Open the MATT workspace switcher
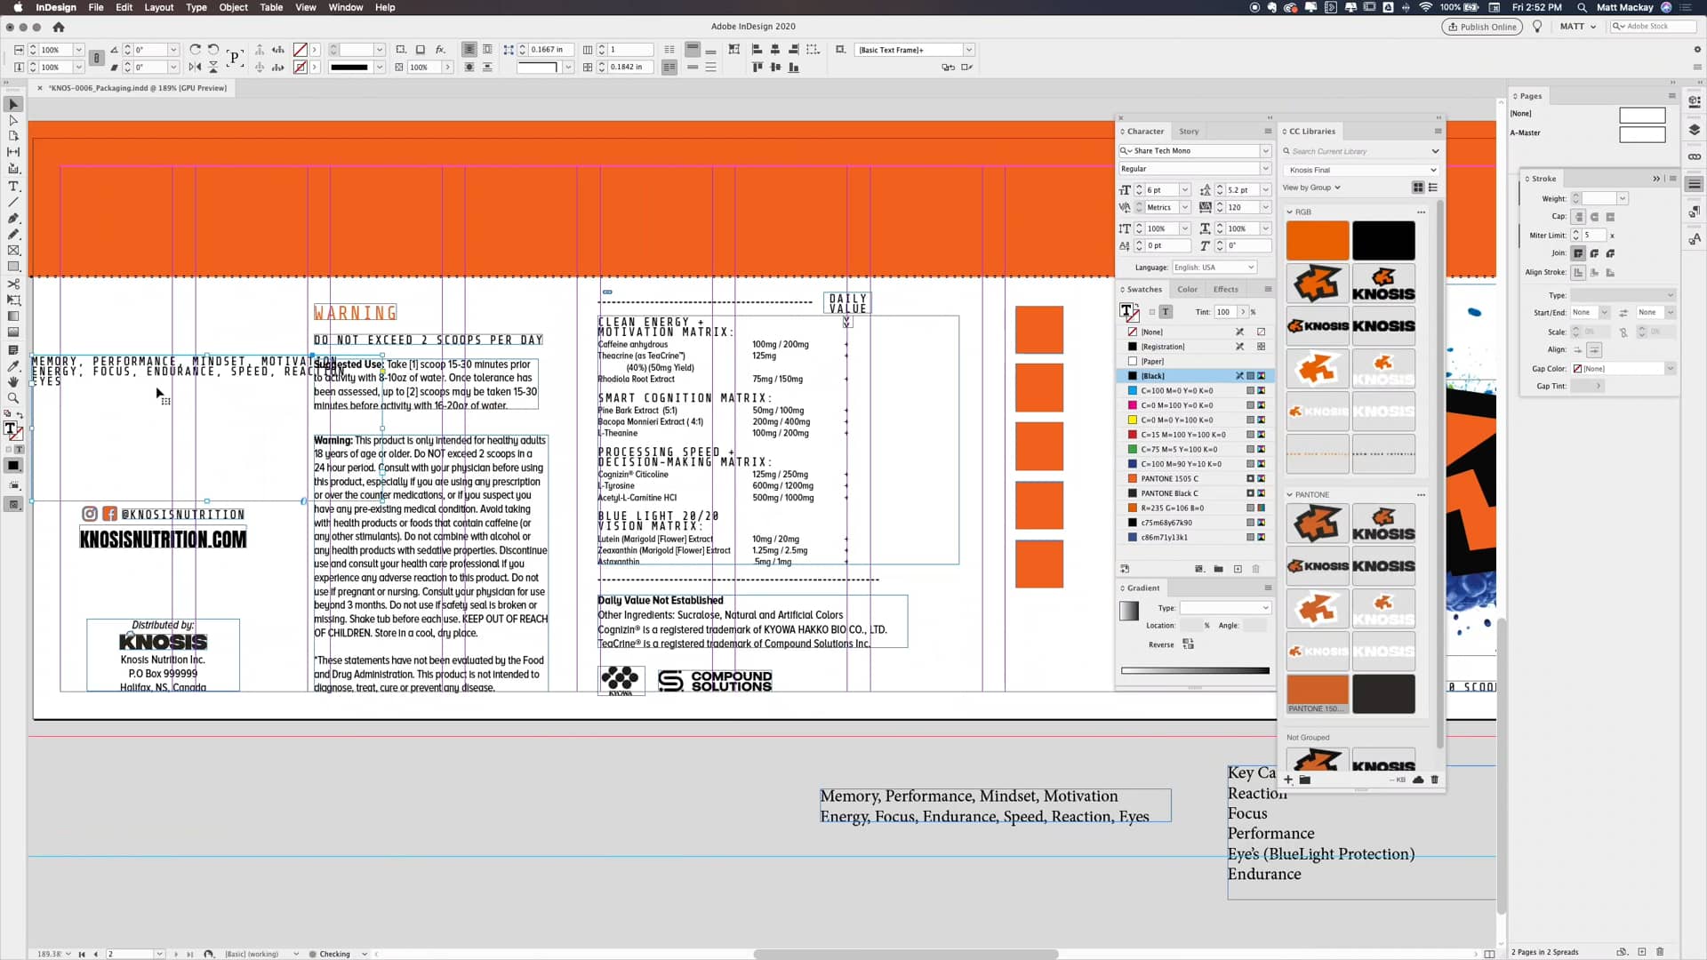 [1577, 27]
